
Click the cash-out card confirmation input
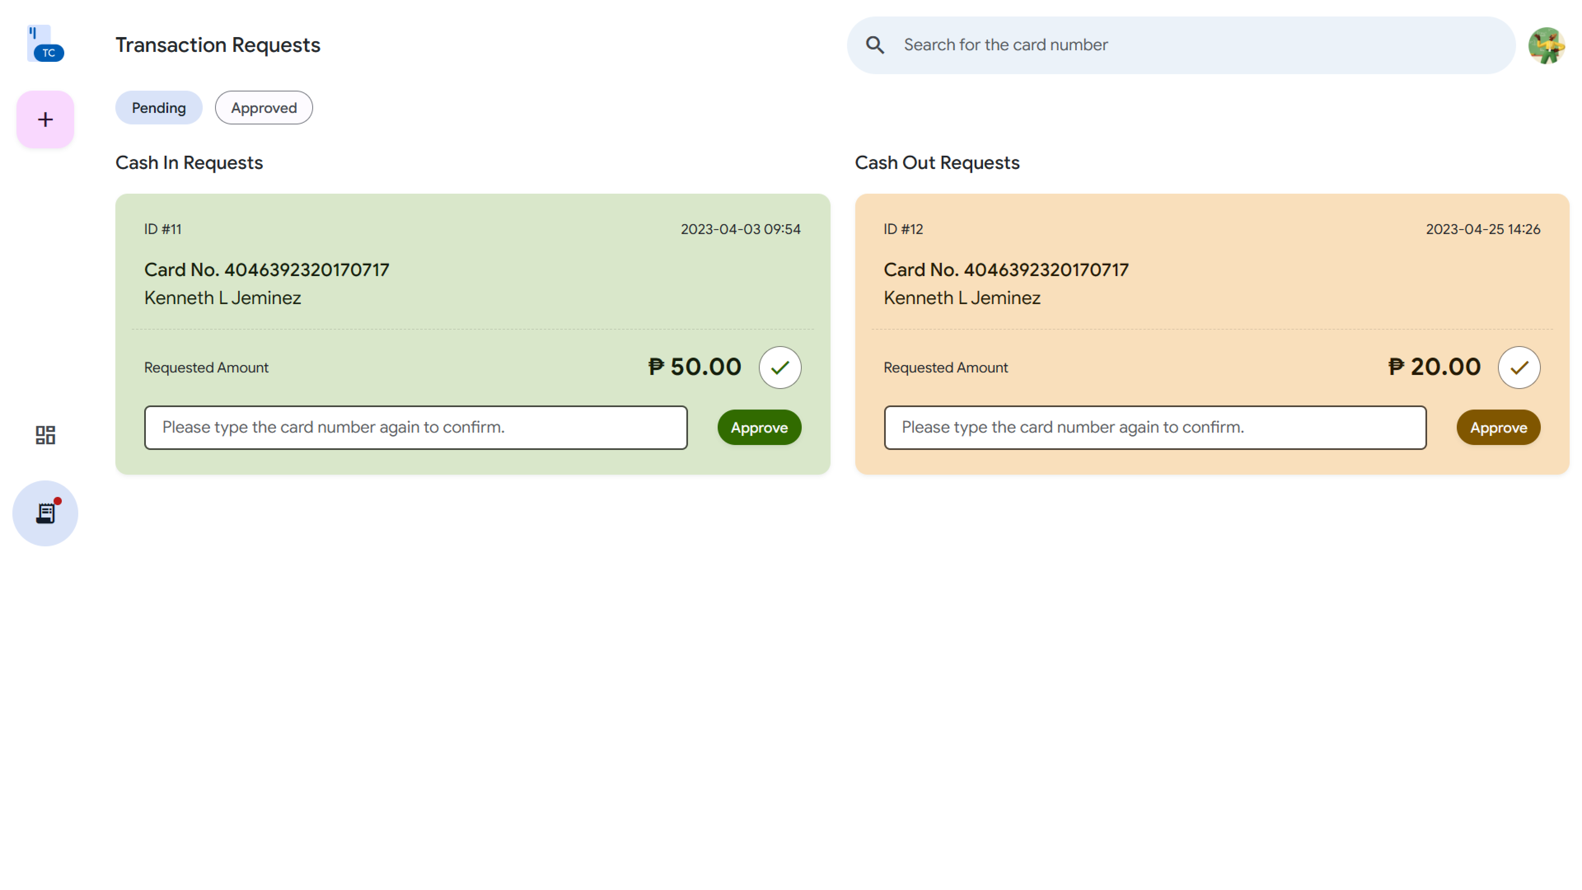coord(1155,428)
